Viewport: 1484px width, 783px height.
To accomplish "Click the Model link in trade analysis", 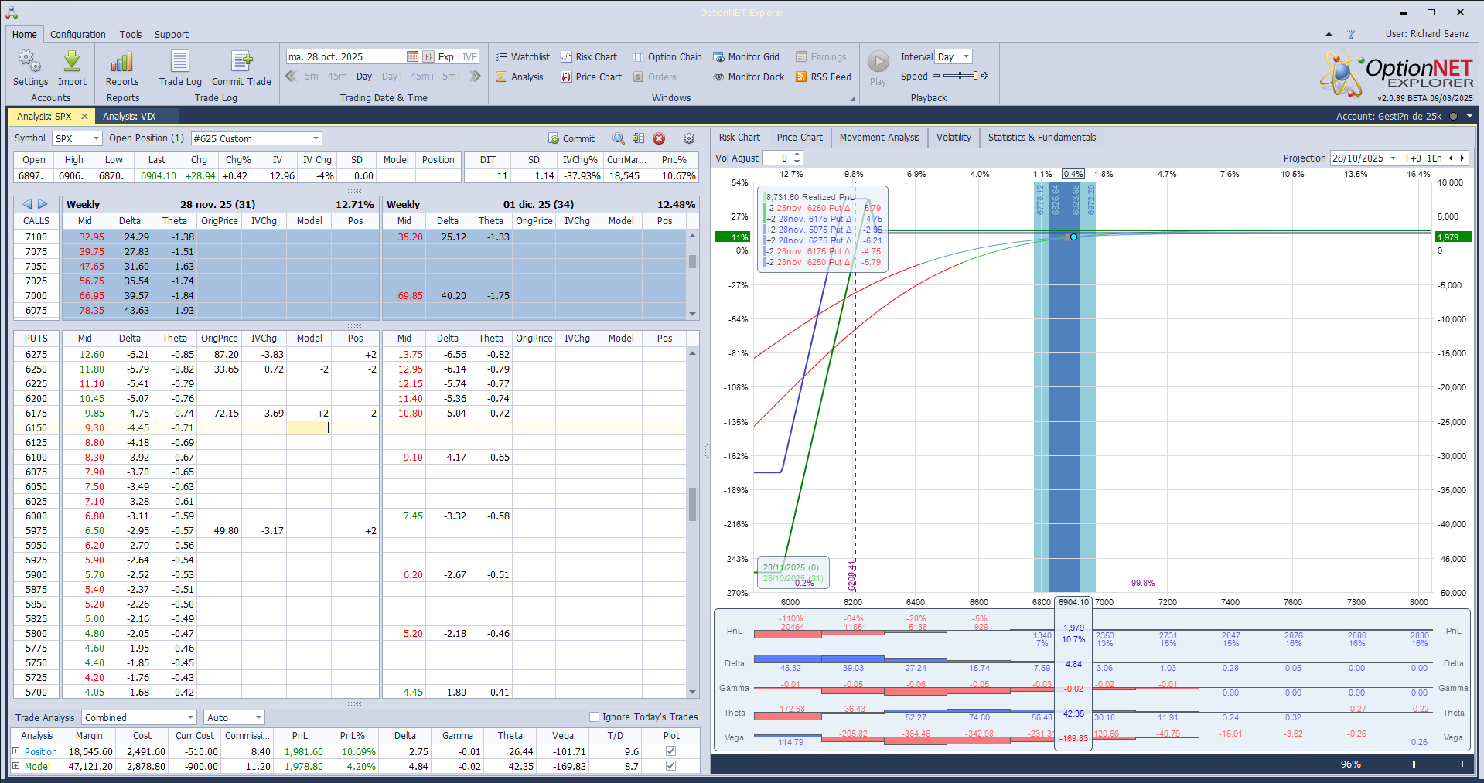I will (37, 767).
